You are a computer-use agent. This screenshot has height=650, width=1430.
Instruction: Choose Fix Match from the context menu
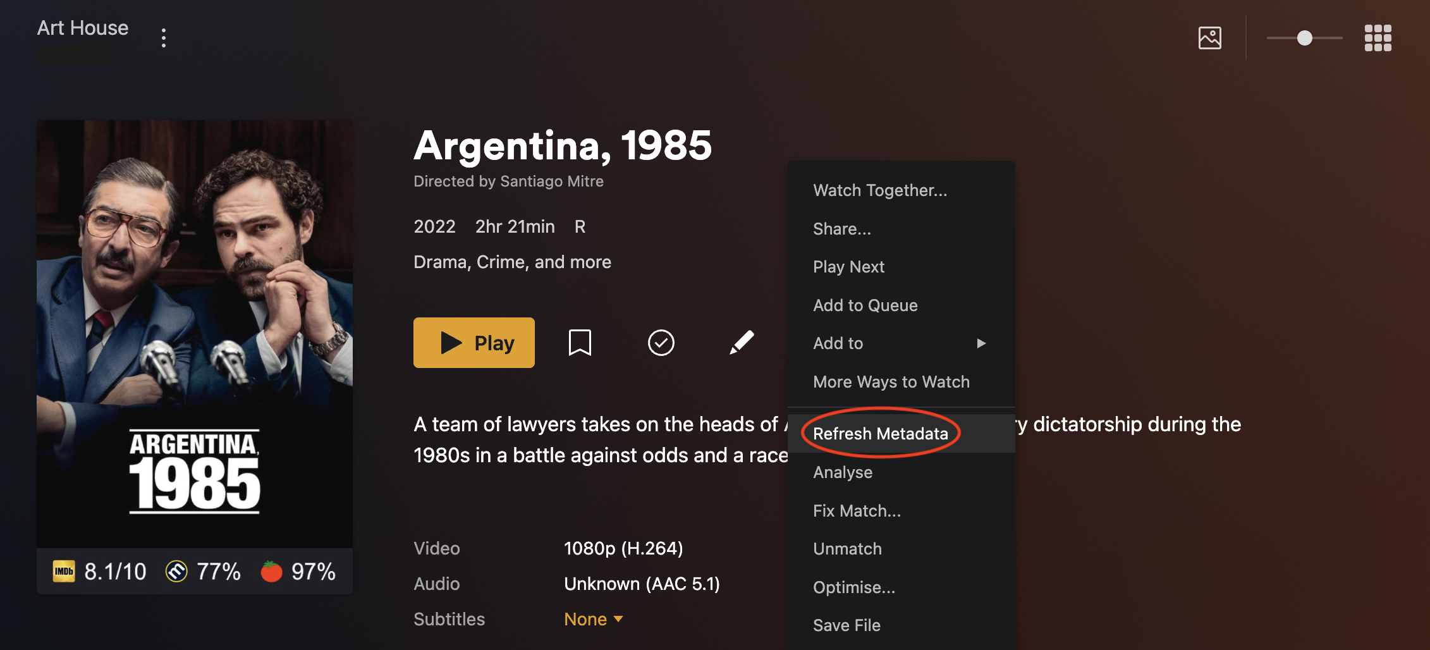(x=857, y=511)
